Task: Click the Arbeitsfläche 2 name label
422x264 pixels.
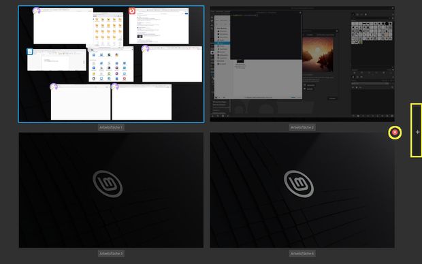Action: click(302, 127)
